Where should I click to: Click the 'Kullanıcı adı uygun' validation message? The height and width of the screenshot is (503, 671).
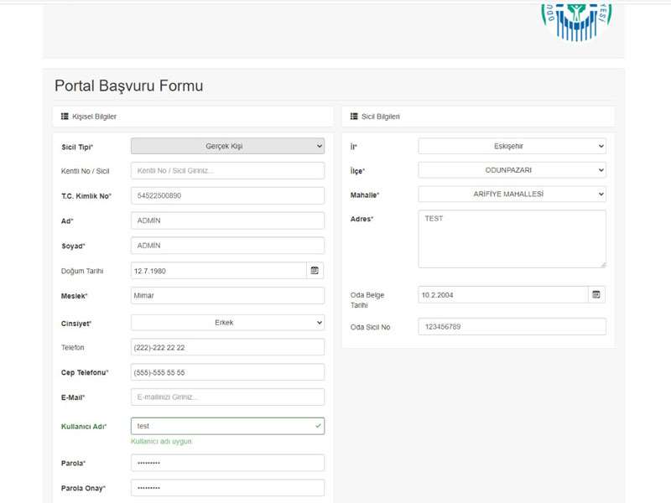(161, 442)
